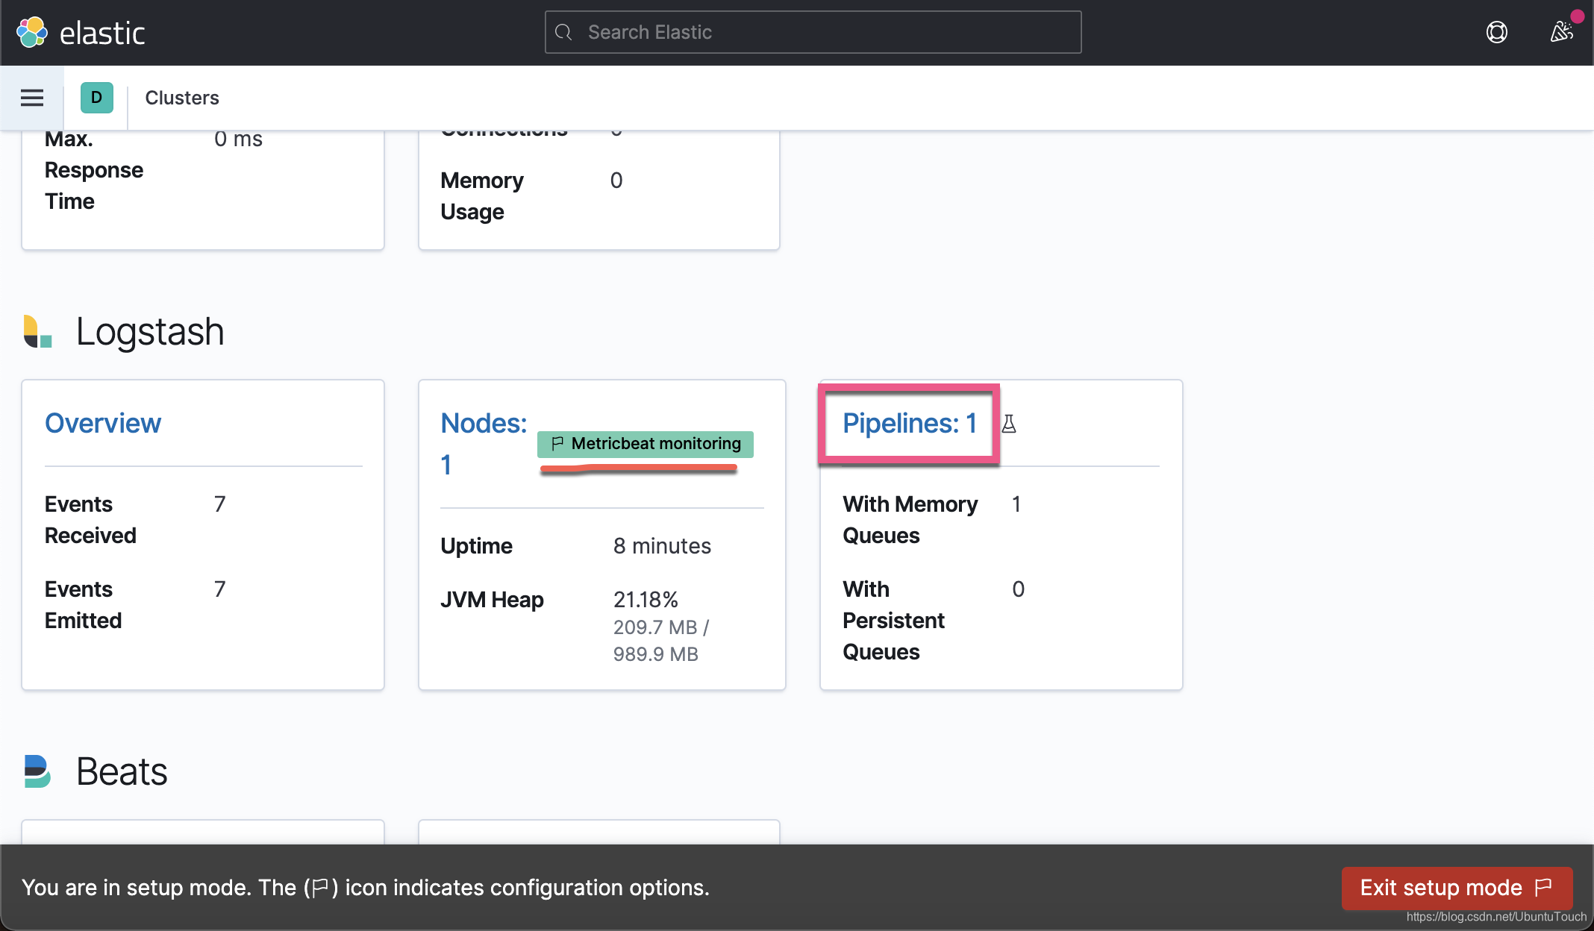Click the search magnifier icon
Image resolution: width=1594 pixels, height=931 pixels.
[x=564, y=32]
